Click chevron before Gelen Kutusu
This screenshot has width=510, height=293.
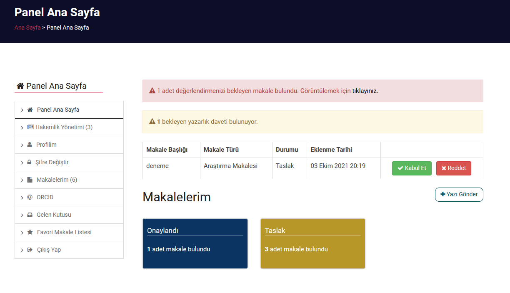(x=22, y=215)
